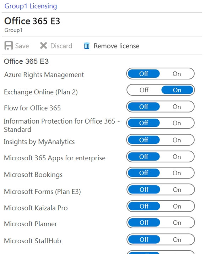The height and width of the screenshot is (254, 205).
Task: Click the Remove license trash icon
Action: 87,46
